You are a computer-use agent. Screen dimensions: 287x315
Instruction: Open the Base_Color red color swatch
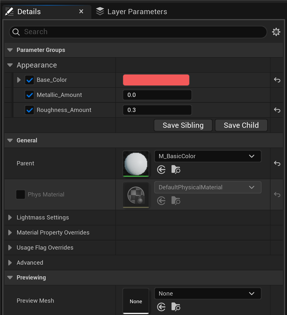[156, 80]
